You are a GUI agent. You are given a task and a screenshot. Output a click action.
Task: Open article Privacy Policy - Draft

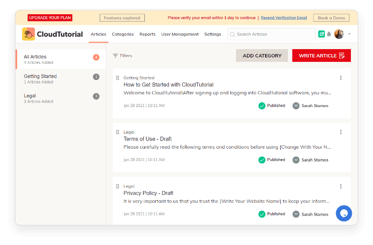148,193
